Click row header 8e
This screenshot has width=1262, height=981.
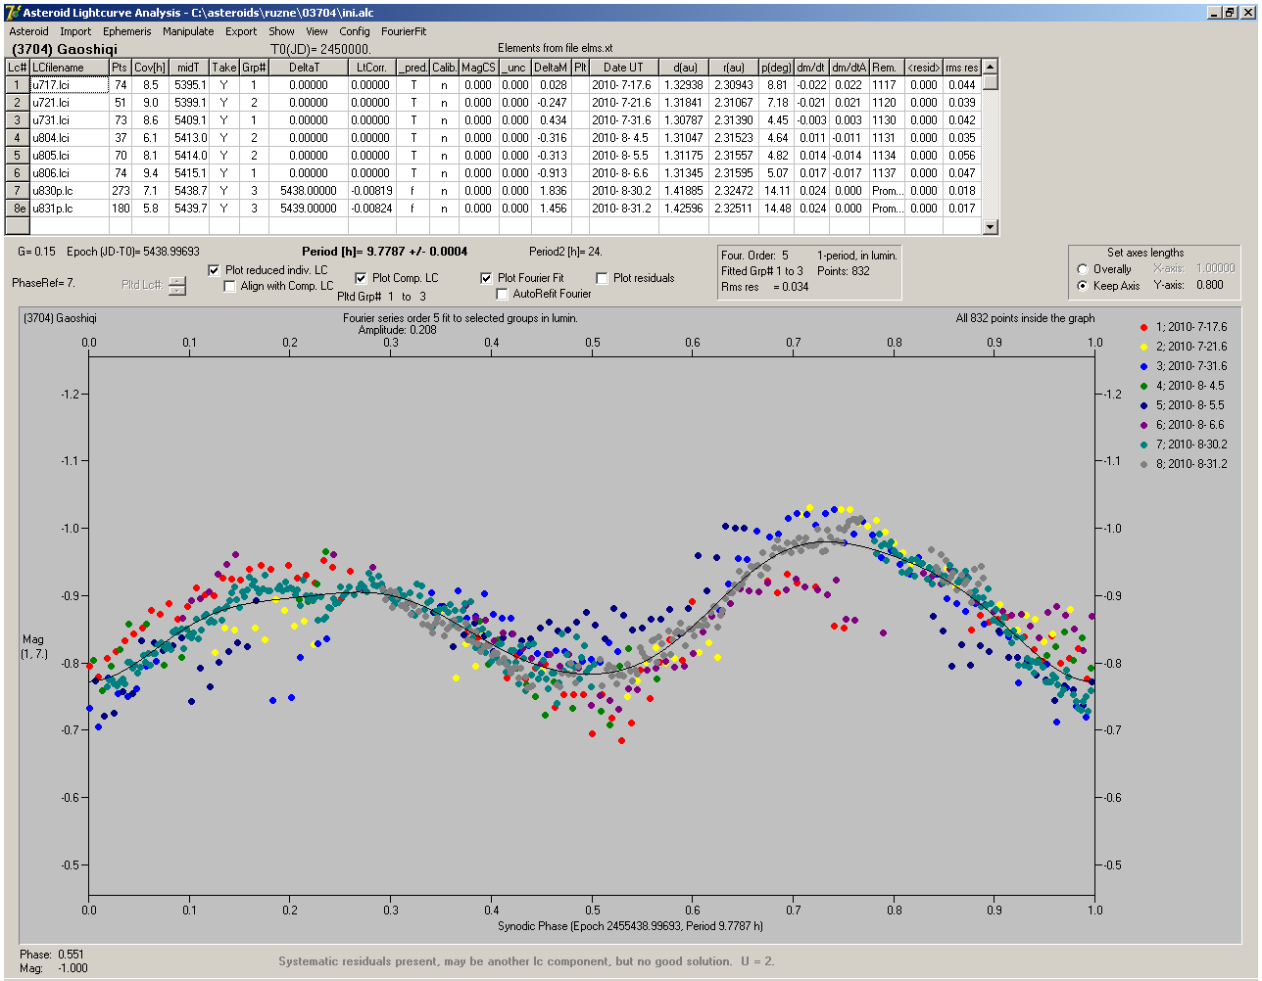pos(18,209)
